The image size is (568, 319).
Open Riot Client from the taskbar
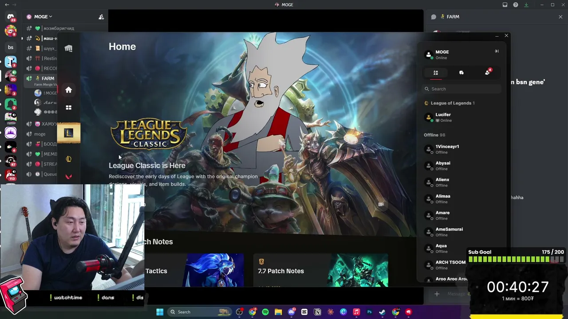(x=408, y=312)
